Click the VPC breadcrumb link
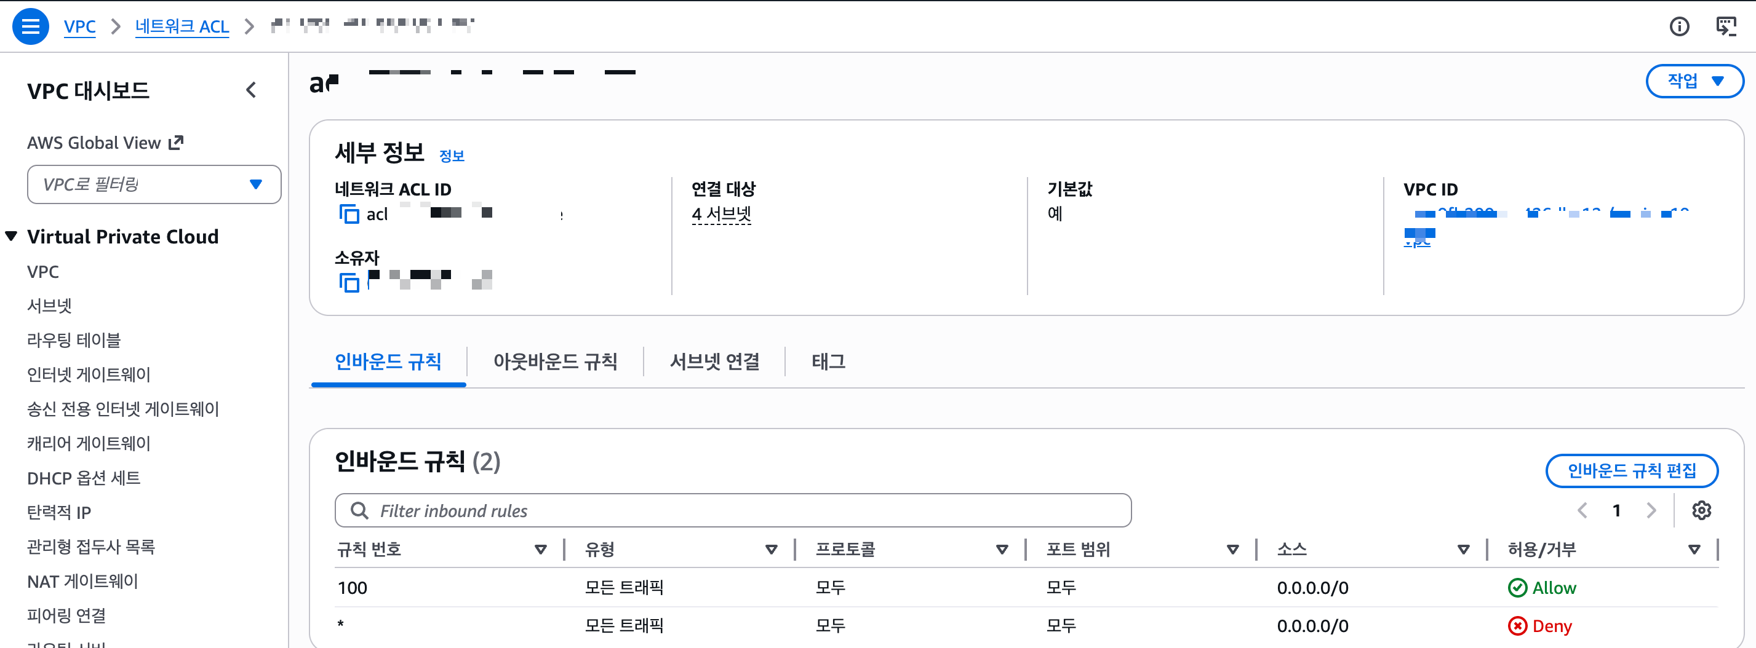Image resolution: width=1756 pixels, height=648 pixels. 80,26
